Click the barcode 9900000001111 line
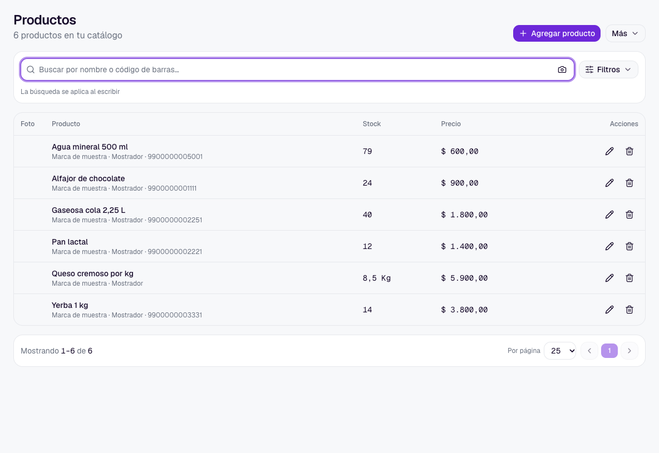This screenshot has height=453, width=659. pos(124,188)
